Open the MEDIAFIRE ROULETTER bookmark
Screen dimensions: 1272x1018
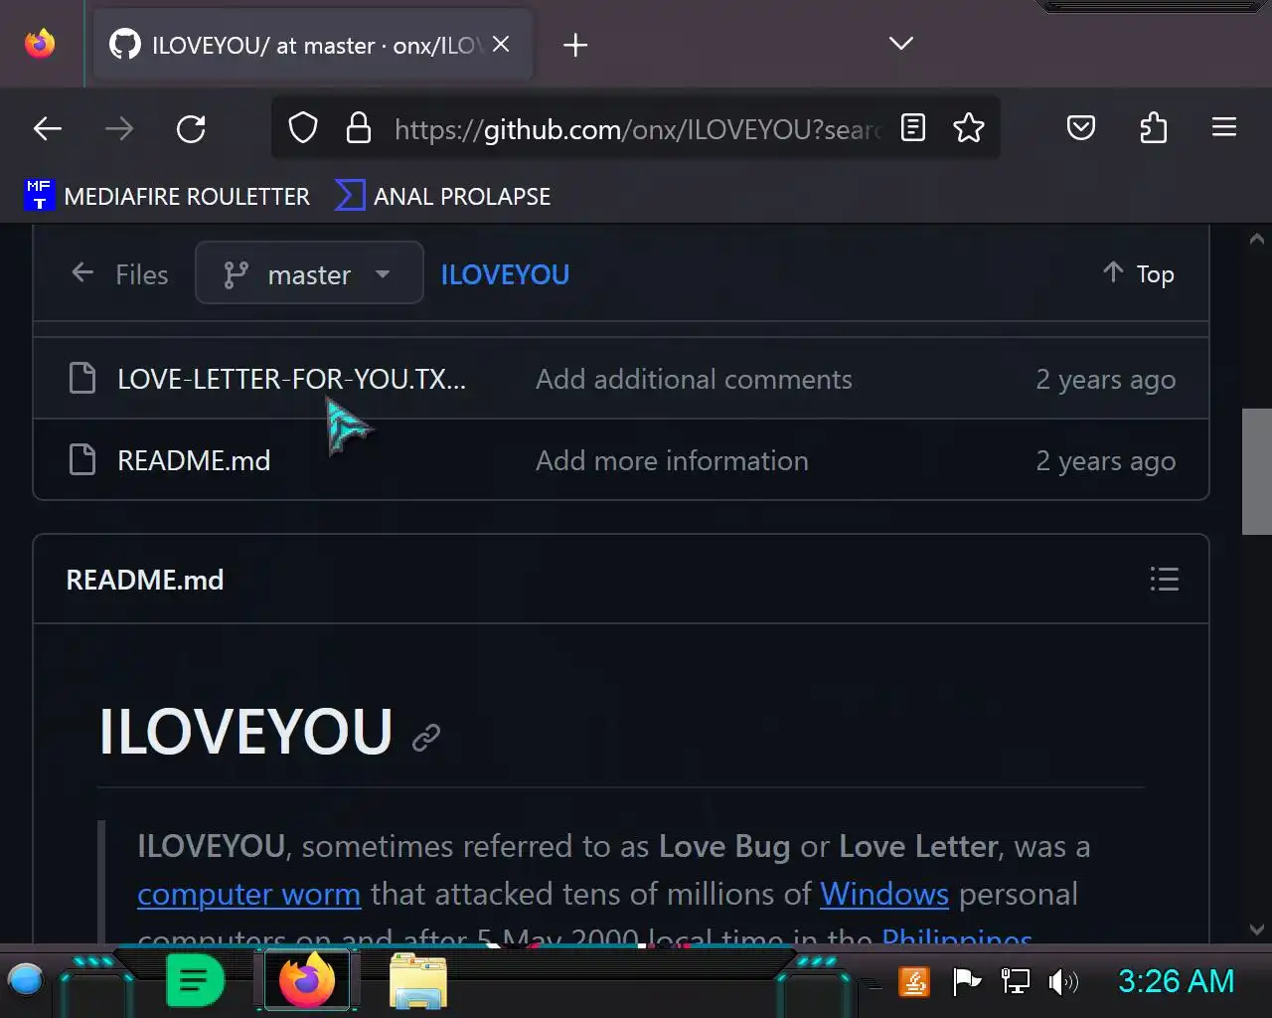point(167,196)
